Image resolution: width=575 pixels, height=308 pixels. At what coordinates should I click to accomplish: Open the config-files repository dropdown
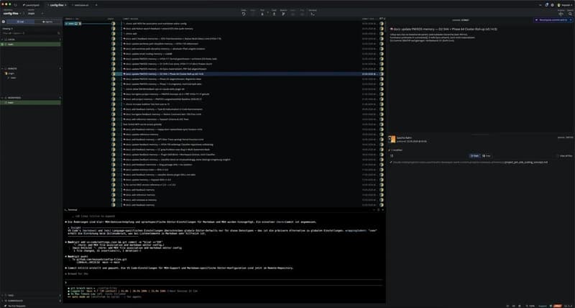pos(13,13)
